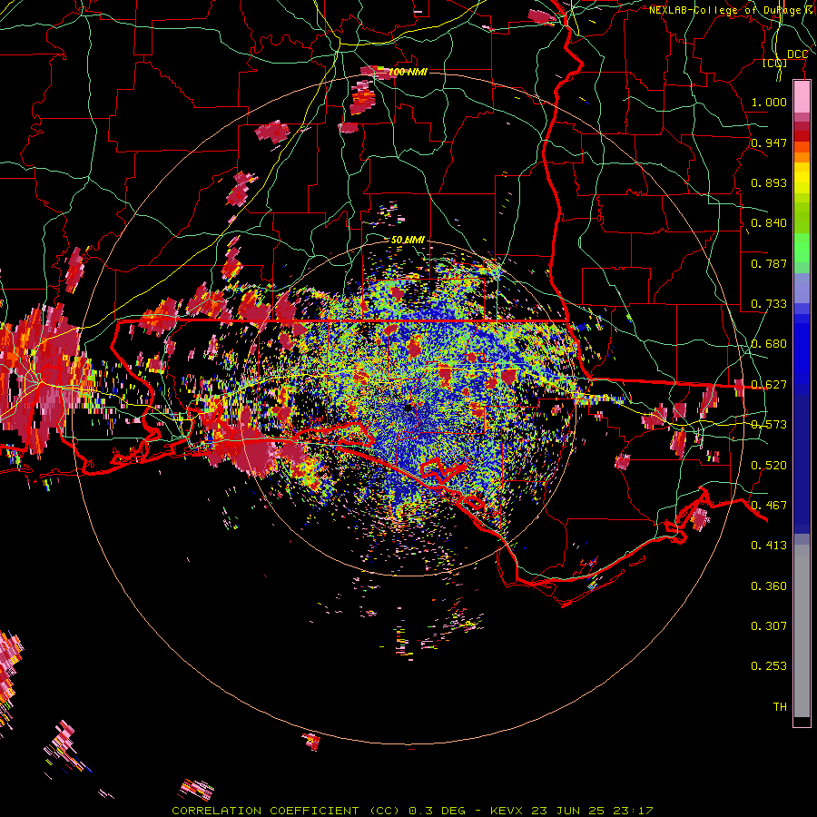The width and height of the screenshot is (817, 817).
Task: Click the CORRELATION COEFFICIENT caption at bottom
Action: 412,811
